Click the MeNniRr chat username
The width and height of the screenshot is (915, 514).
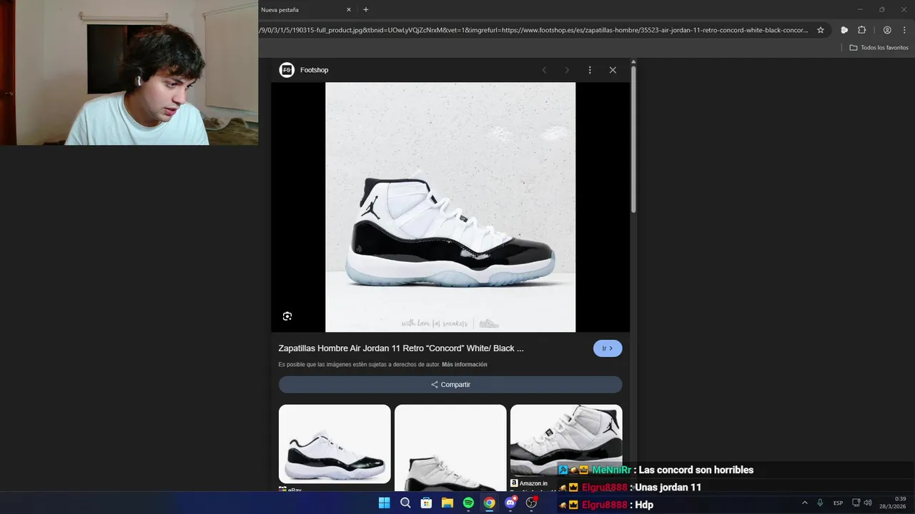pos(611,470)
